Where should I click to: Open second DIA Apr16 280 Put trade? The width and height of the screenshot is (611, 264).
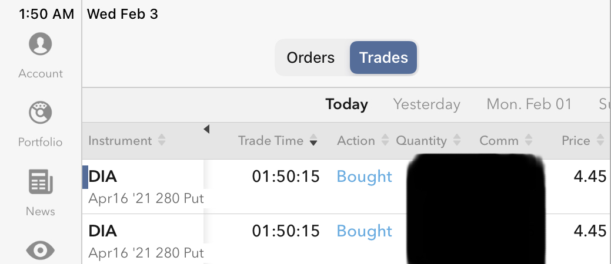[x=146, y=241]
